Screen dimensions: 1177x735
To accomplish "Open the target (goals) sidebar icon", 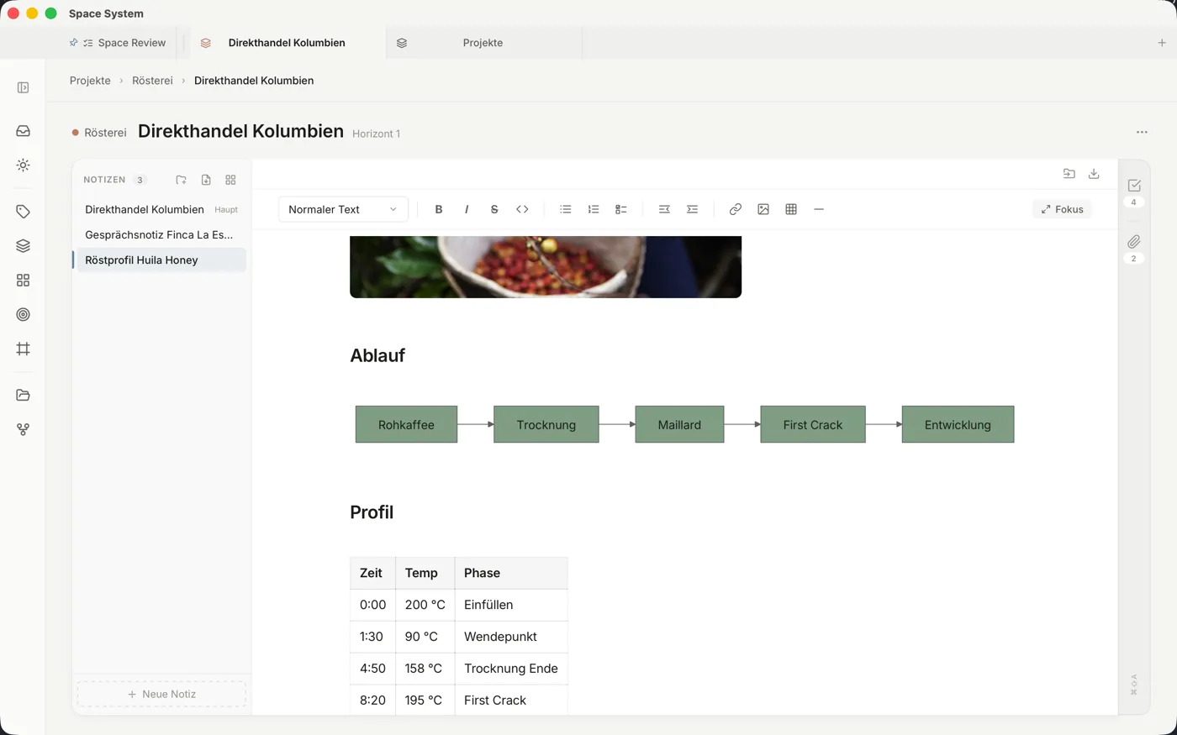I will click(23, 315).
